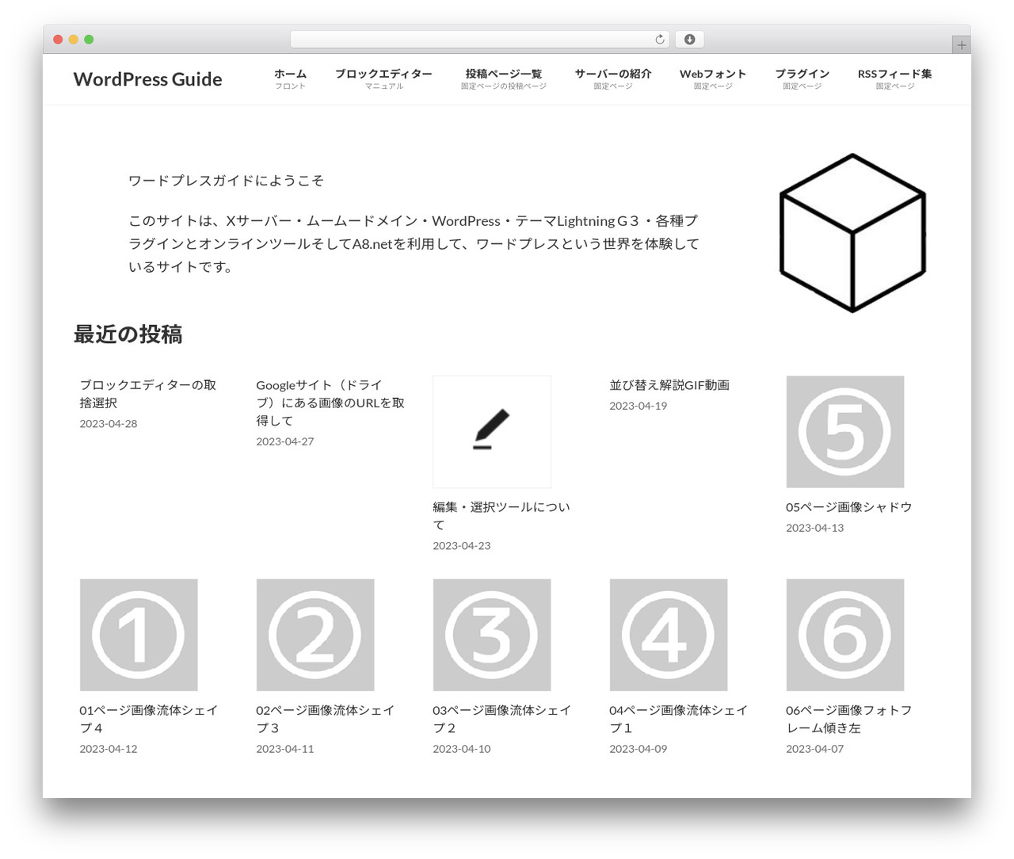Open post 02ページ画像流体シェイプ３
The width and height of the screenshot is (1014, 859).
325,719
